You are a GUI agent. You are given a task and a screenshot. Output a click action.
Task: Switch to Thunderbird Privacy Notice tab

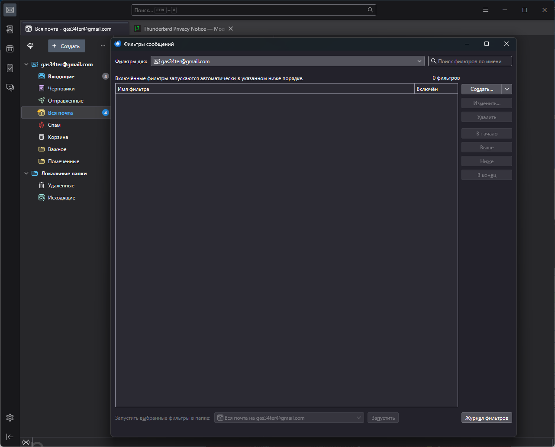point(184,29)
